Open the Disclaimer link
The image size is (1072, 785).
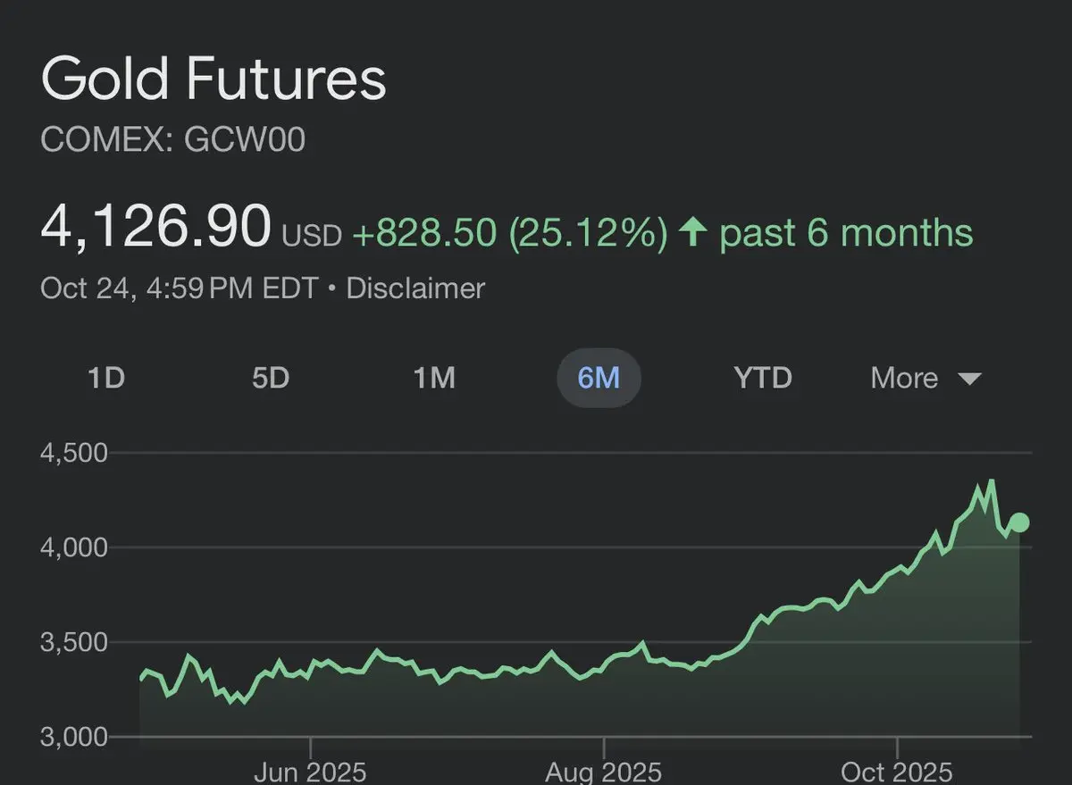tap(415, 288)
